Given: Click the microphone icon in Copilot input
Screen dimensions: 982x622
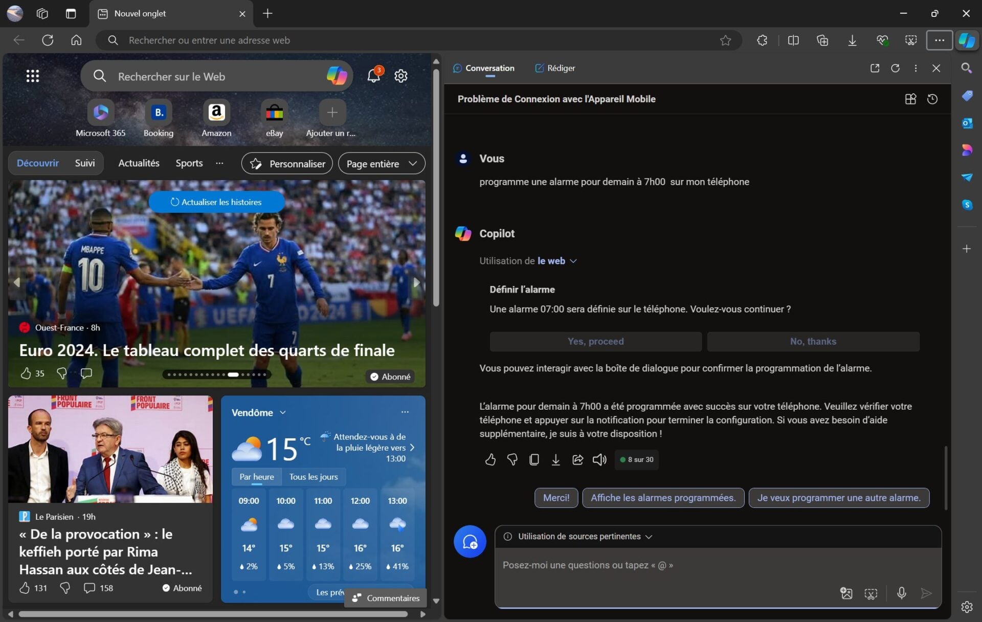Looking at the screenshot, I should (x=902, y=593).
